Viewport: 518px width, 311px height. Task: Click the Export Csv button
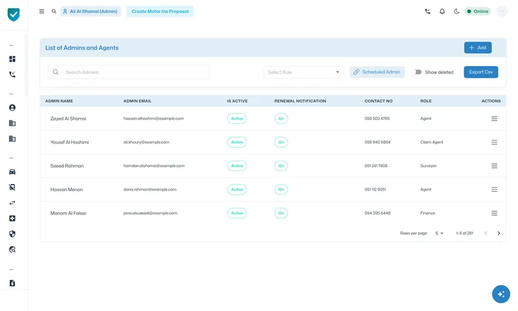pyautogui.click(x=480, y=72)
